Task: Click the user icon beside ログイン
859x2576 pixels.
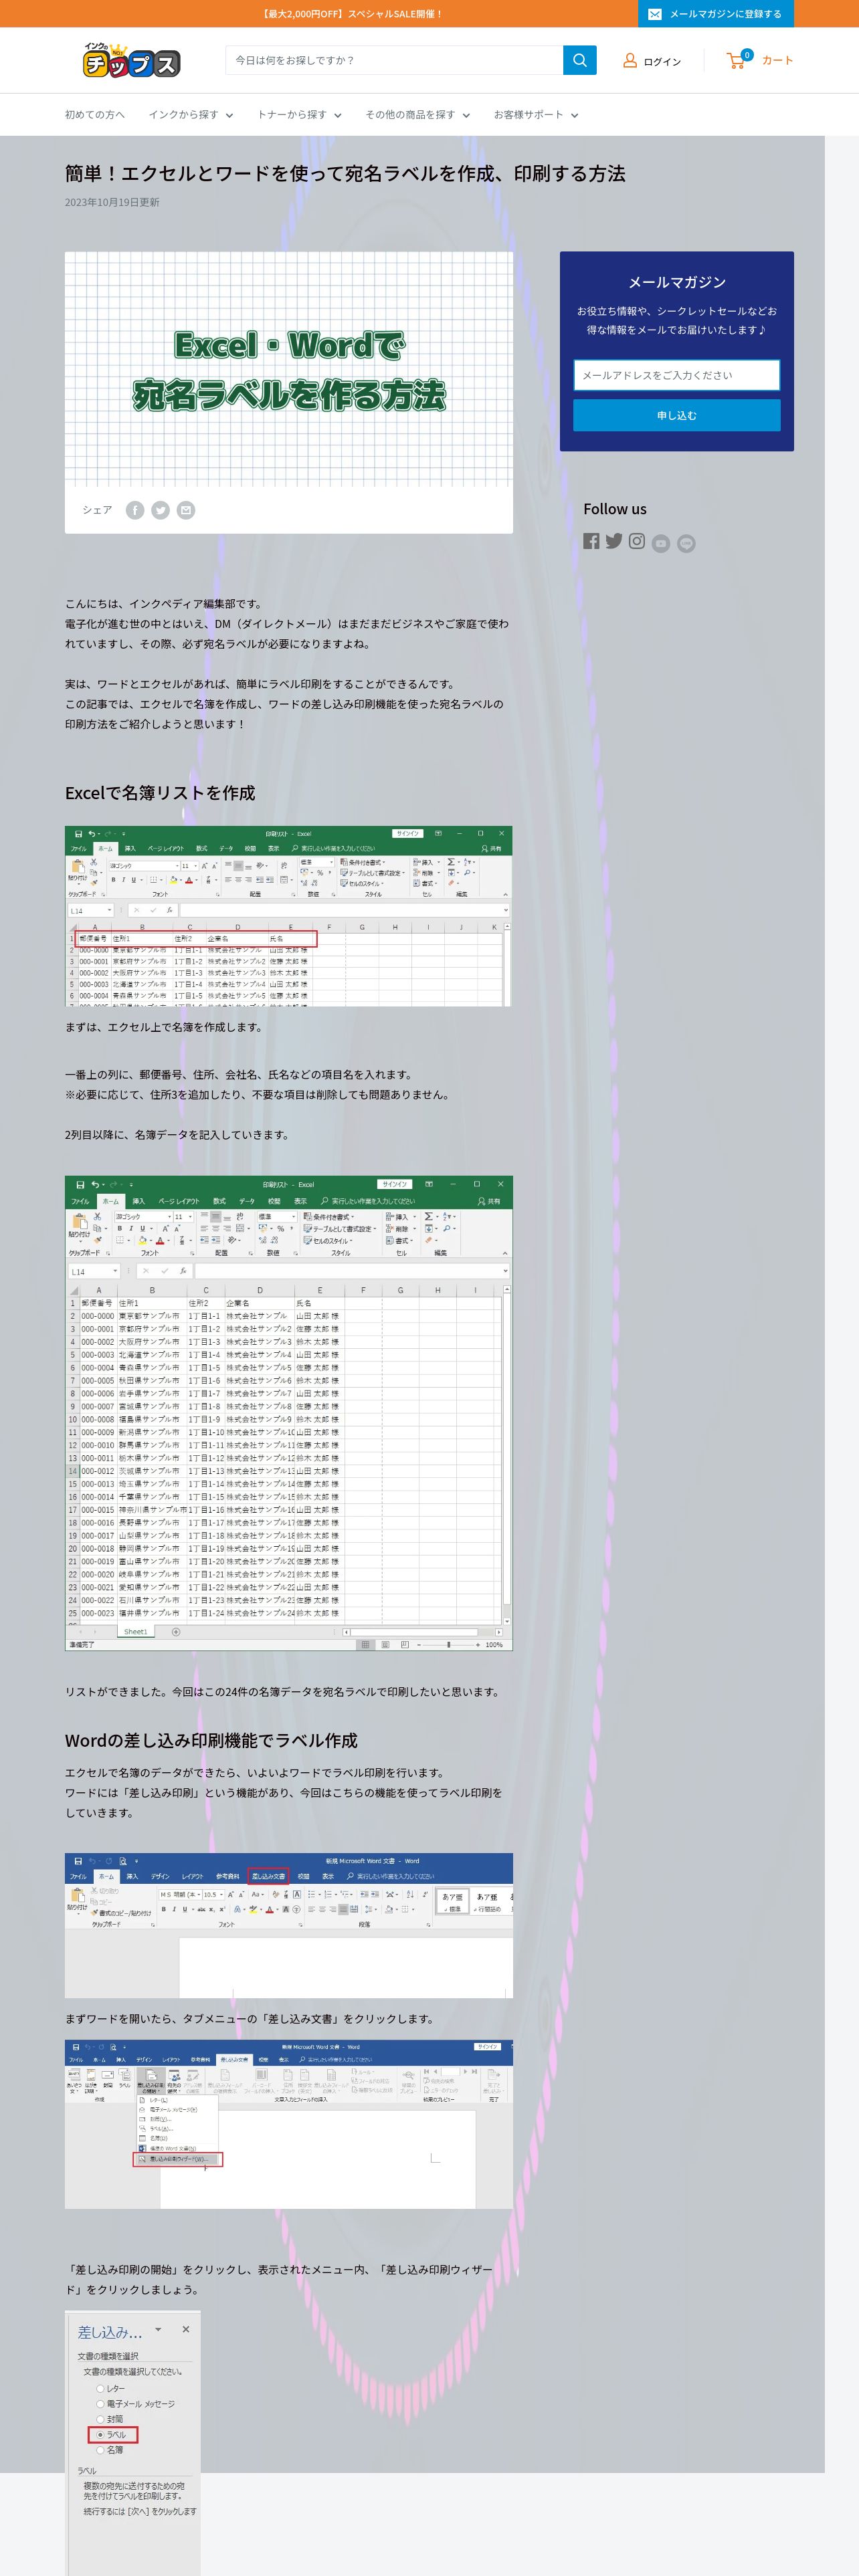Action: coord(630,61)
